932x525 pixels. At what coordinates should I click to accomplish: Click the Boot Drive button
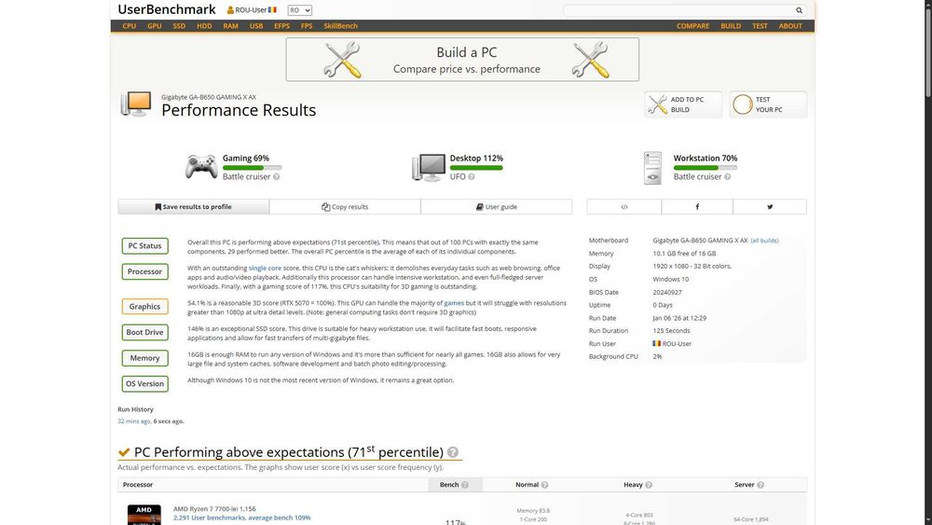[145, 332]
